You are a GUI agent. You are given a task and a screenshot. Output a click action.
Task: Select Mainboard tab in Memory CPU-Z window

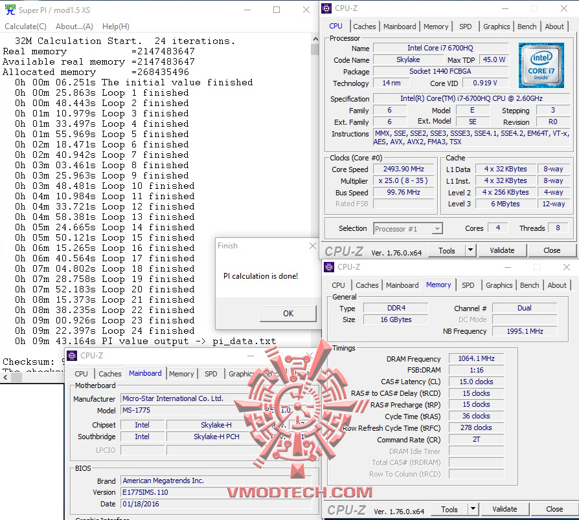(402, 285)
